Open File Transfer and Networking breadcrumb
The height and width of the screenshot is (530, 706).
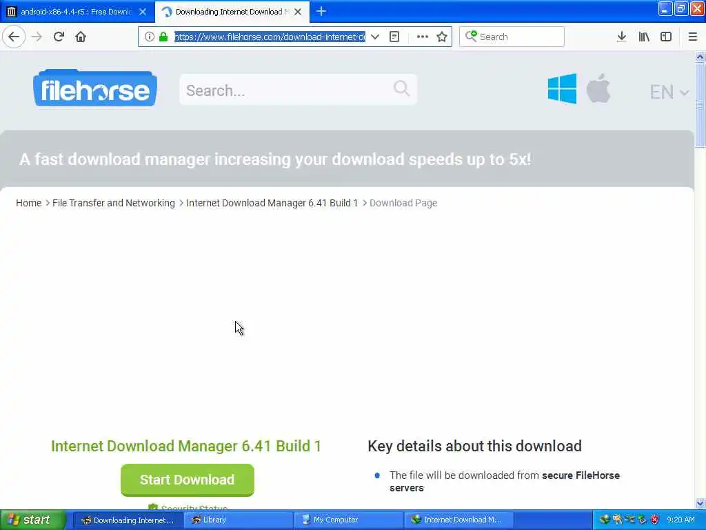pos(114,203)
